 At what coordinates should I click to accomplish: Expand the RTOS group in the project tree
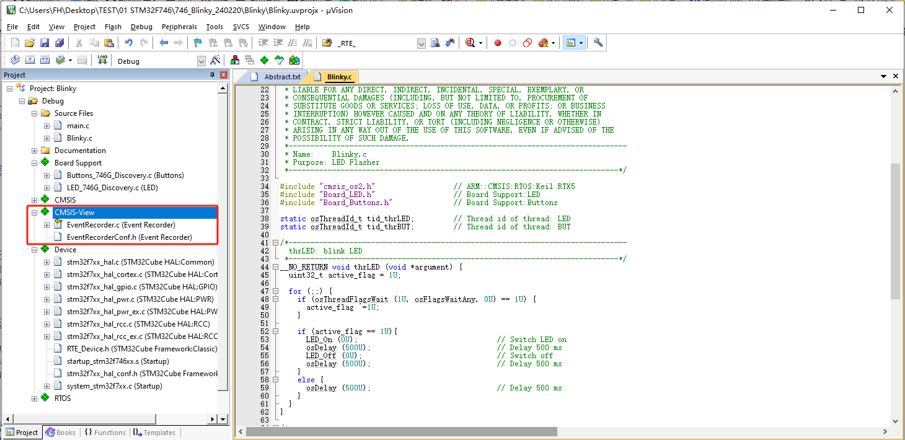[x=35, y=398]
